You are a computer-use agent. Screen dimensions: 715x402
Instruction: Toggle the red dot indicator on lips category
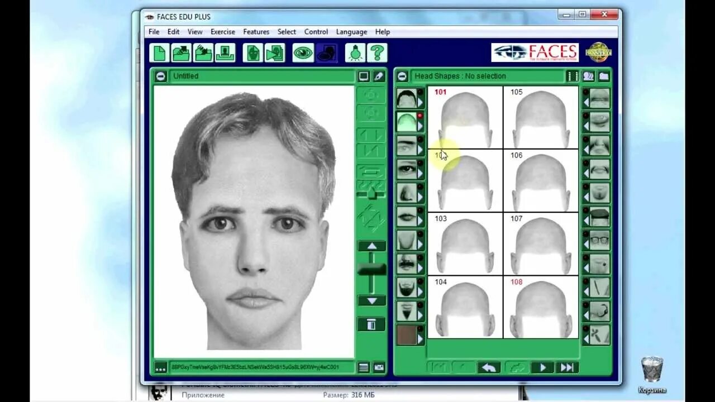click(x=421, y=210)
